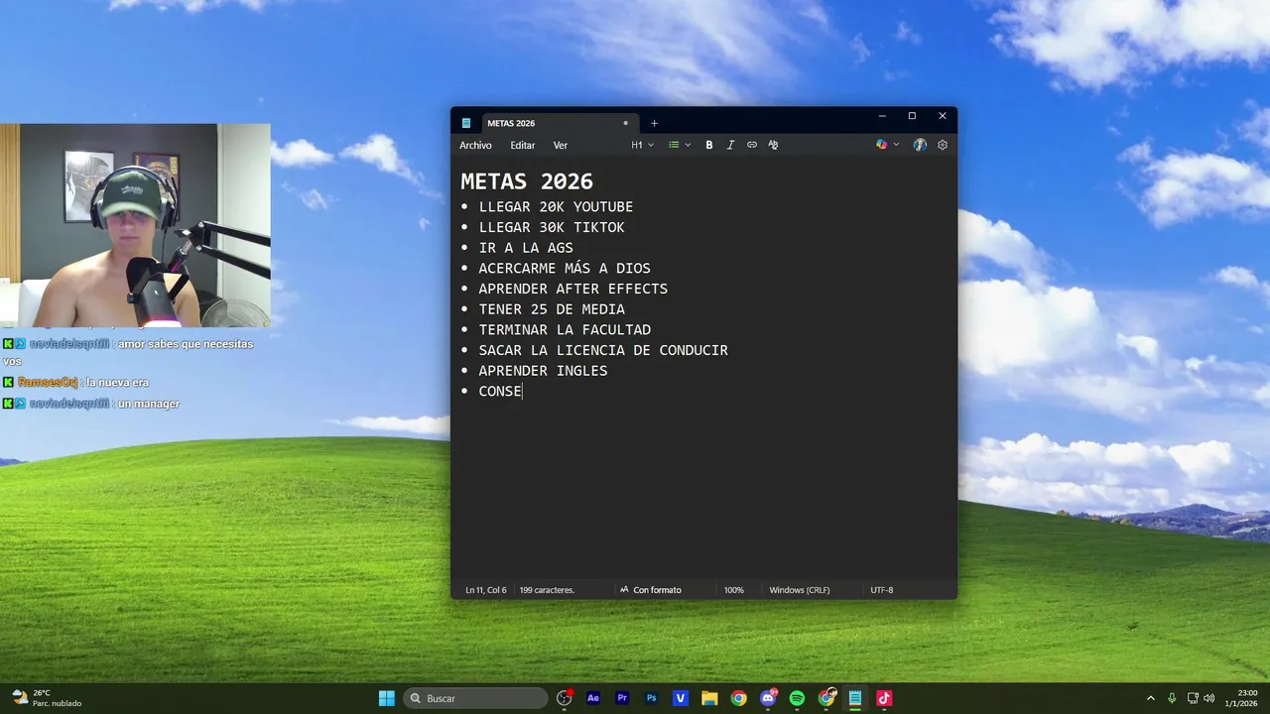Open the Copilot rewrite icon in Notepad
Viewport: 1270px width, 714px height.
881,145
